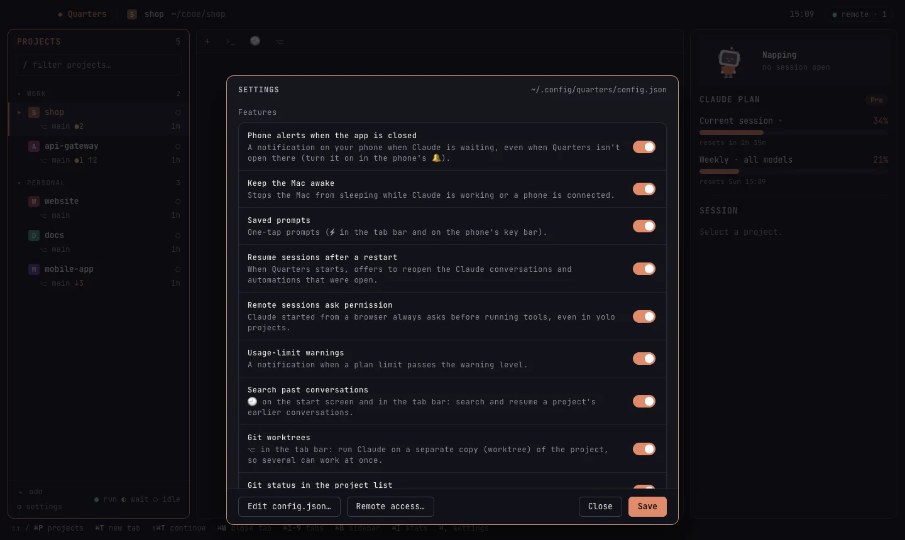The image size is (905, 540).
Task: Open the terminal prompt icon in tab bar
Action: [230, 41]
